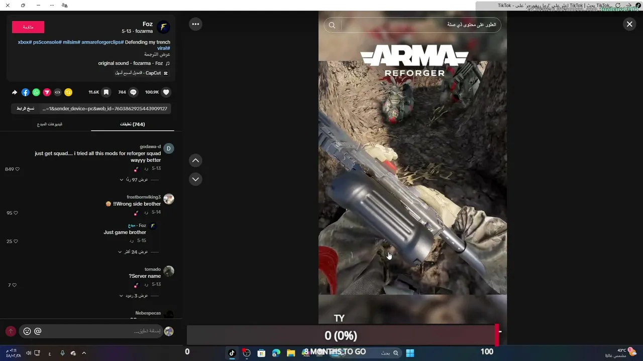Image resolution: width=643 pixels, height=361 pixels.
Task: Open the #milsim hashtag
Action: click(71, 42)
